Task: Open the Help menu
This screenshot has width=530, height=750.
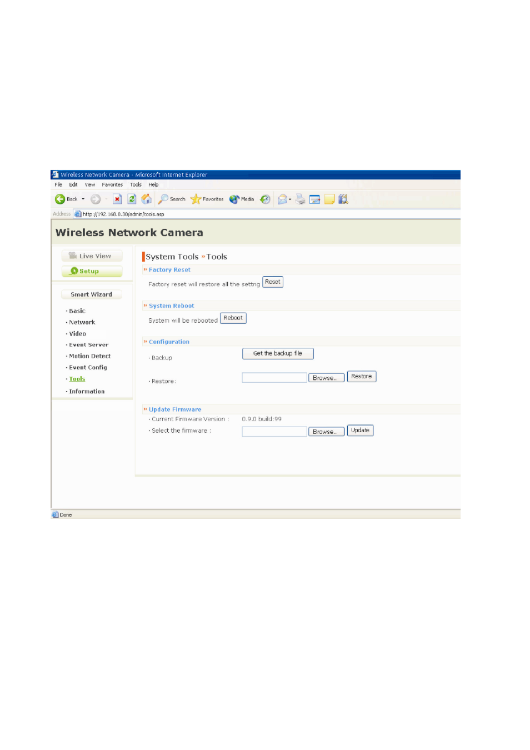Action: click(x=153, y=184)
